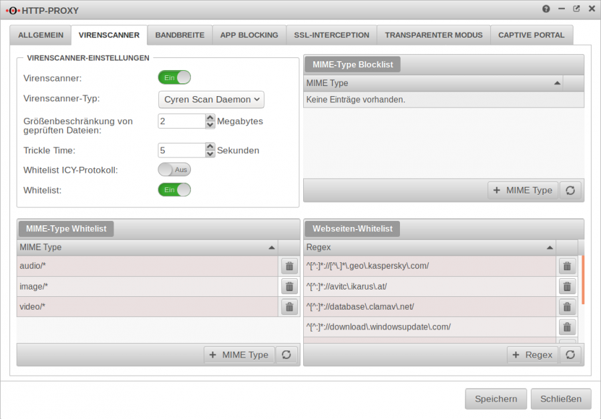Add a new Regex to the whitelist
The image size is (601, 419).
(x=532, y=354)
